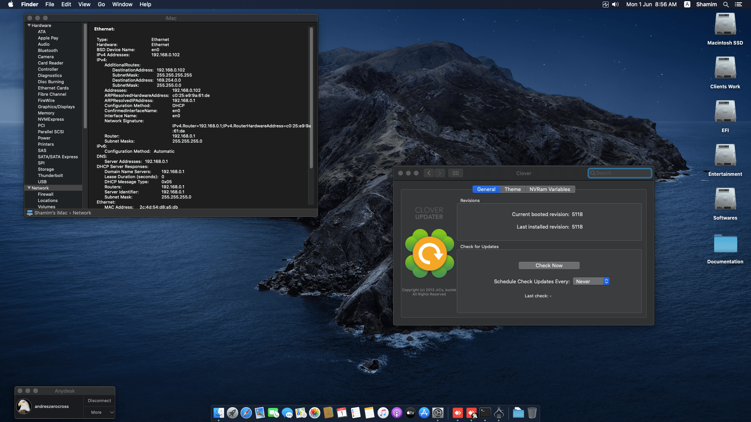Open System Information chip icon in dock
The height and width of the screenshot is (422, 751).
[499, 413]
